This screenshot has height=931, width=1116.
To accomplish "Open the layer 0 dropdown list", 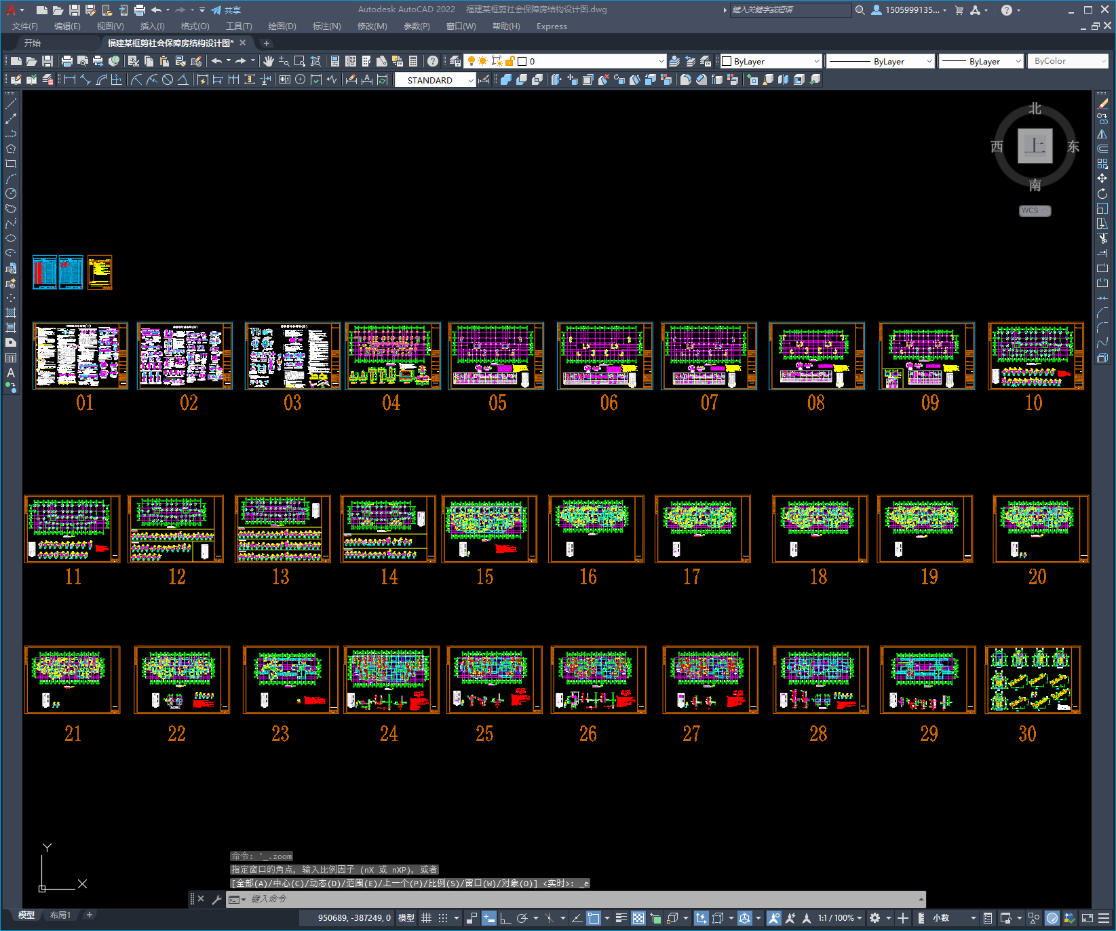I will tap(661, 61).
